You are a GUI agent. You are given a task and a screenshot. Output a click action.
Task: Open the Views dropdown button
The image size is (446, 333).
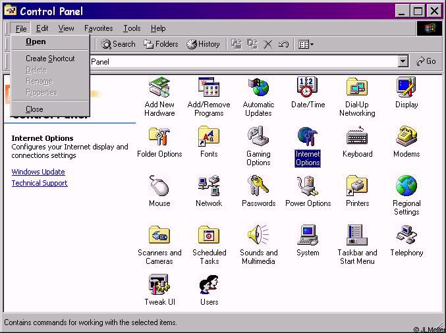point(306,44)
